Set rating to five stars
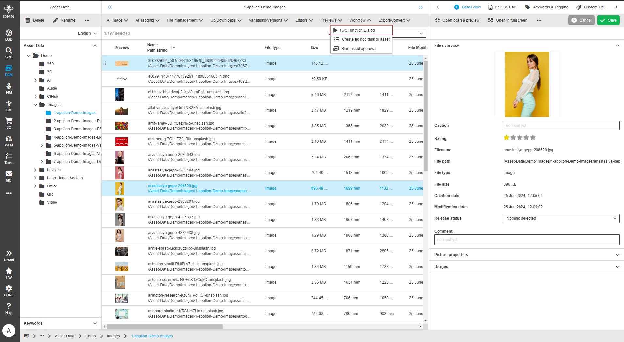The height and width of the screenshot is (342, 624). pos(533,138)
